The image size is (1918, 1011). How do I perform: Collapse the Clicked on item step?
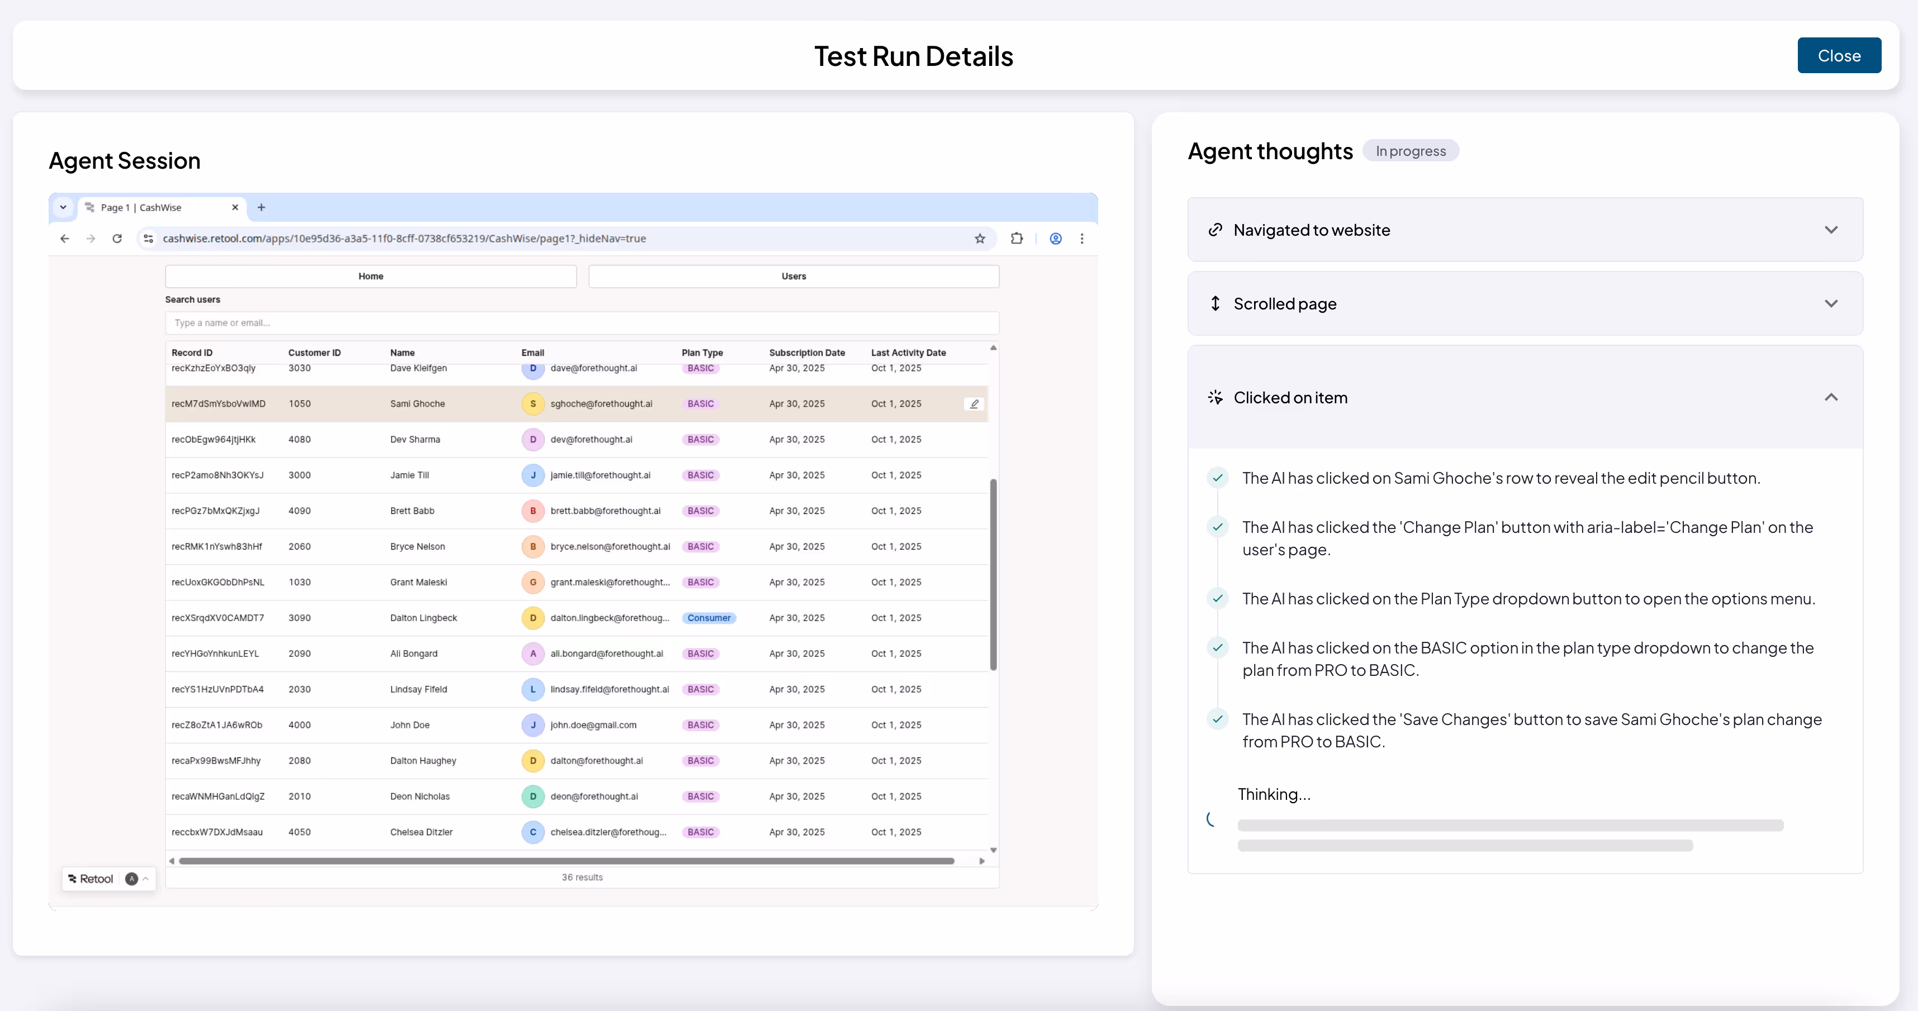[x=1831, y=397]
